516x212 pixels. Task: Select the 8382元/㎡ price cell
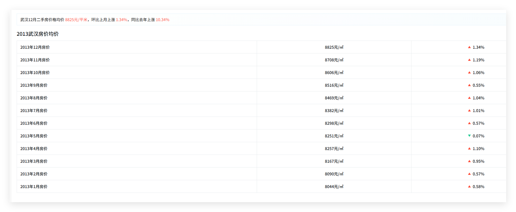(334, 111)
